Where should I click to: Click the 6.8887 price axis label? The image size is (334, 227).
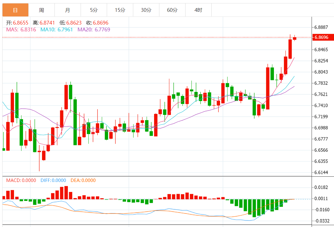(x=321, y=27)
